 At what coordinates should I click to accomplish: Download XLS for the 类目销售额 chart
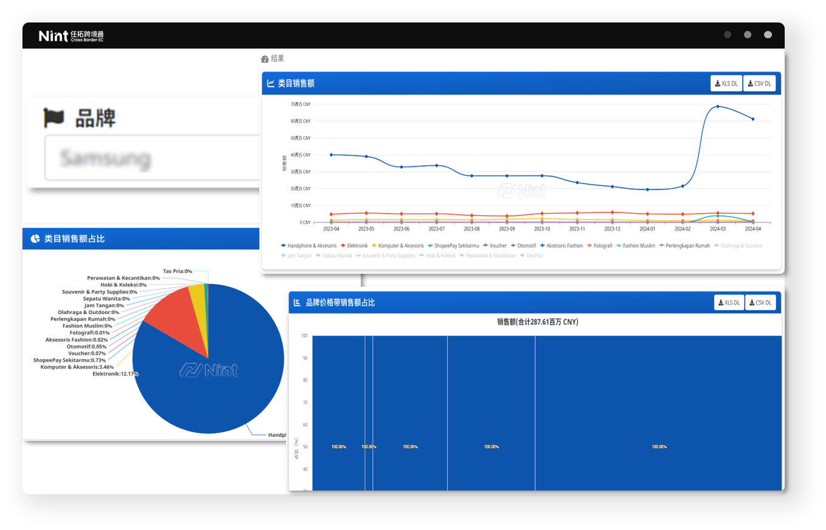point(726,84)
